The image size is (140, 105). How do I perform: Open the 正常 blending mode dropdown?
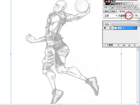111,16
